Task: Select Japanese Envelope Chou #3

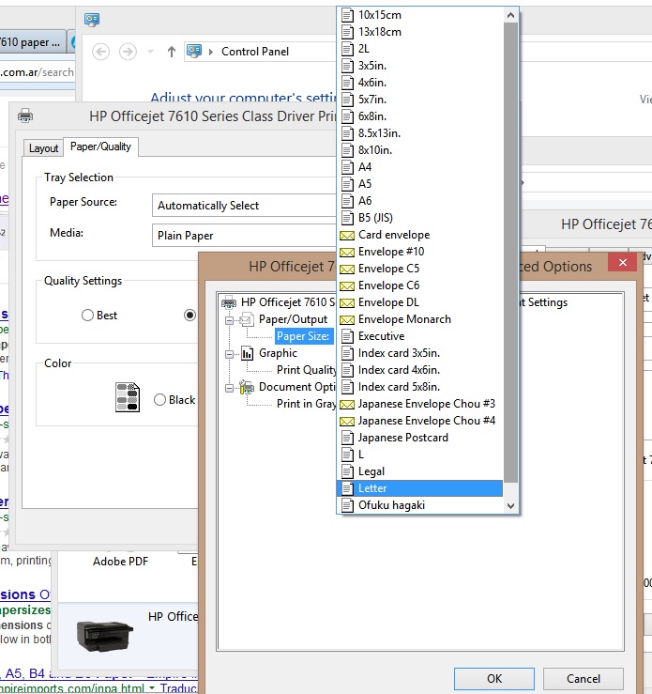Action: pos(420,404)
